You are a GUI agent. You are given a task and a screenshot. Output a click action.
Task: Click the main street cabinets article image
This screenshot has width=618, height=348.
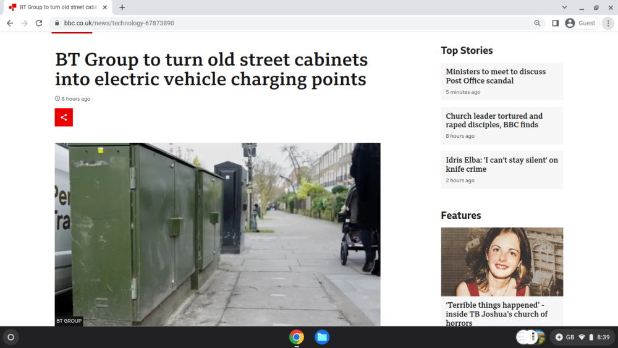pos(218,234)
